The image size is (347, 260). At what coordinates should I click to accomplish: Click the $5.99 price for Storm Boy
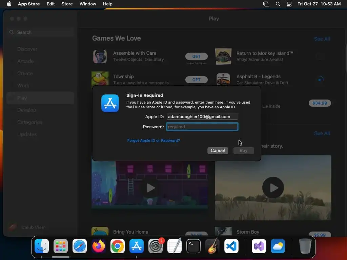(x=320, y=234)
